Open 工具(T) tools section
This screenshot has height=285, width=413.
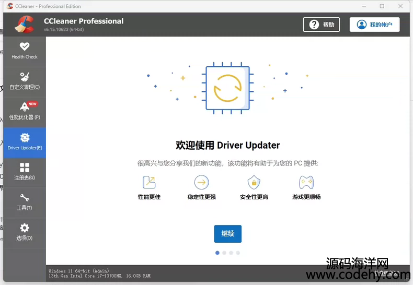coord(25,203)
